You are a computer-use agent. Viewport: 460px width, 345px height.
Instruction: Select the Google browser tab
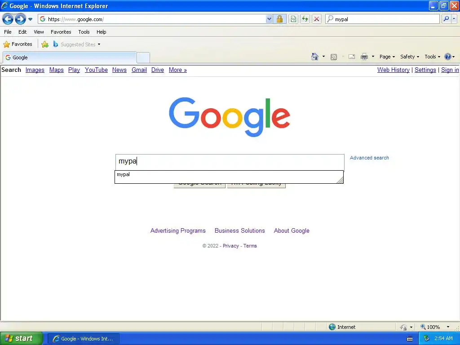[x=70, y=57]
